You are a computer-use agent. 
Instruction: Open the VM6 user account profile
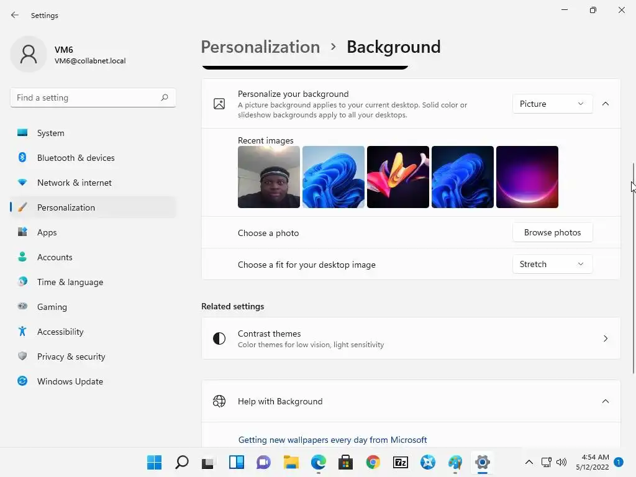pyautogui.click(x=68, y=55)
